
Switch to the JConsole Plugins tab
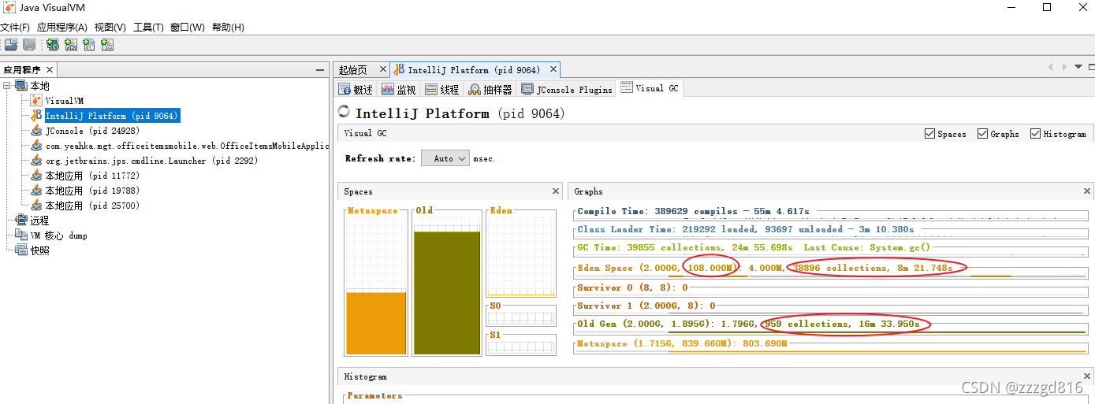click(567, 90)
